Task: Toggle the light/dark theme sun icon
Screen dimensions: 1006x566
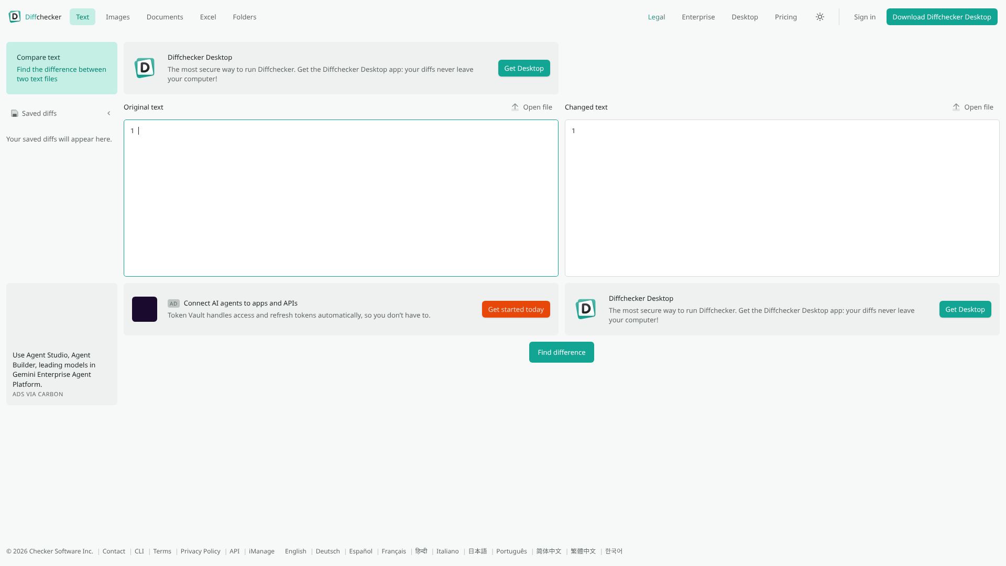Action: pos(820,17)
